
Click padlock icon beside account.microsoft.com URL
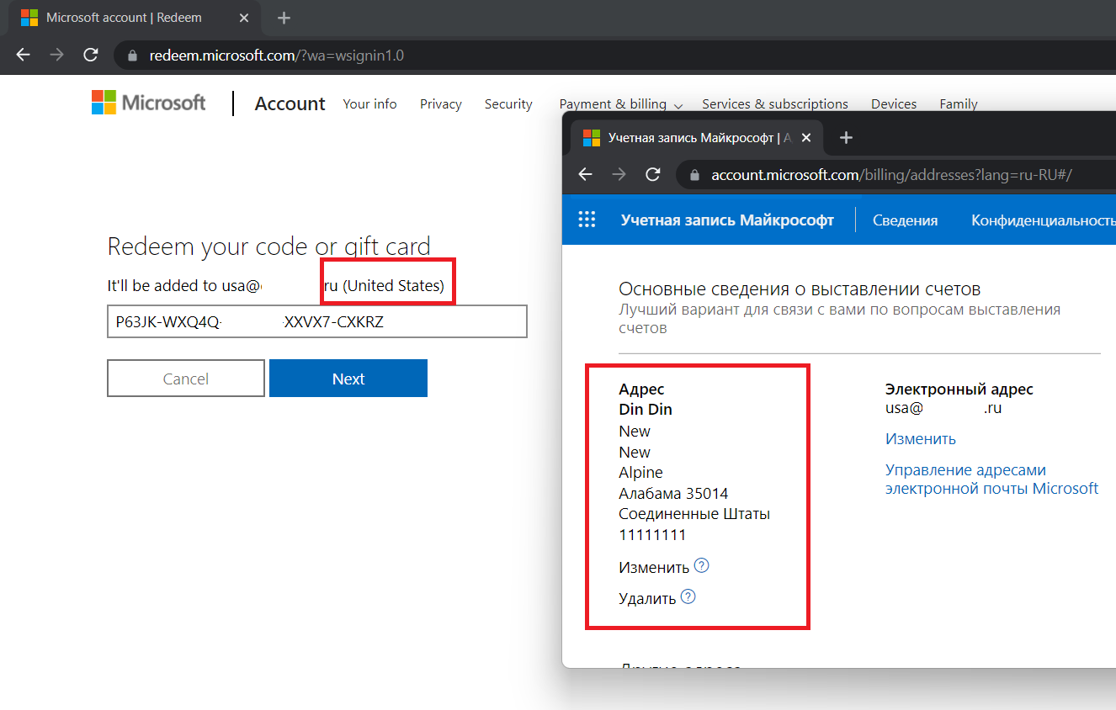694,175
